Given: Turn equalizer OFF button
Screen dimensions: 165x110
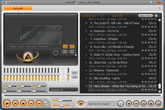Looking at the screenshot, I should pyautogui.click(x=75, y=73).
